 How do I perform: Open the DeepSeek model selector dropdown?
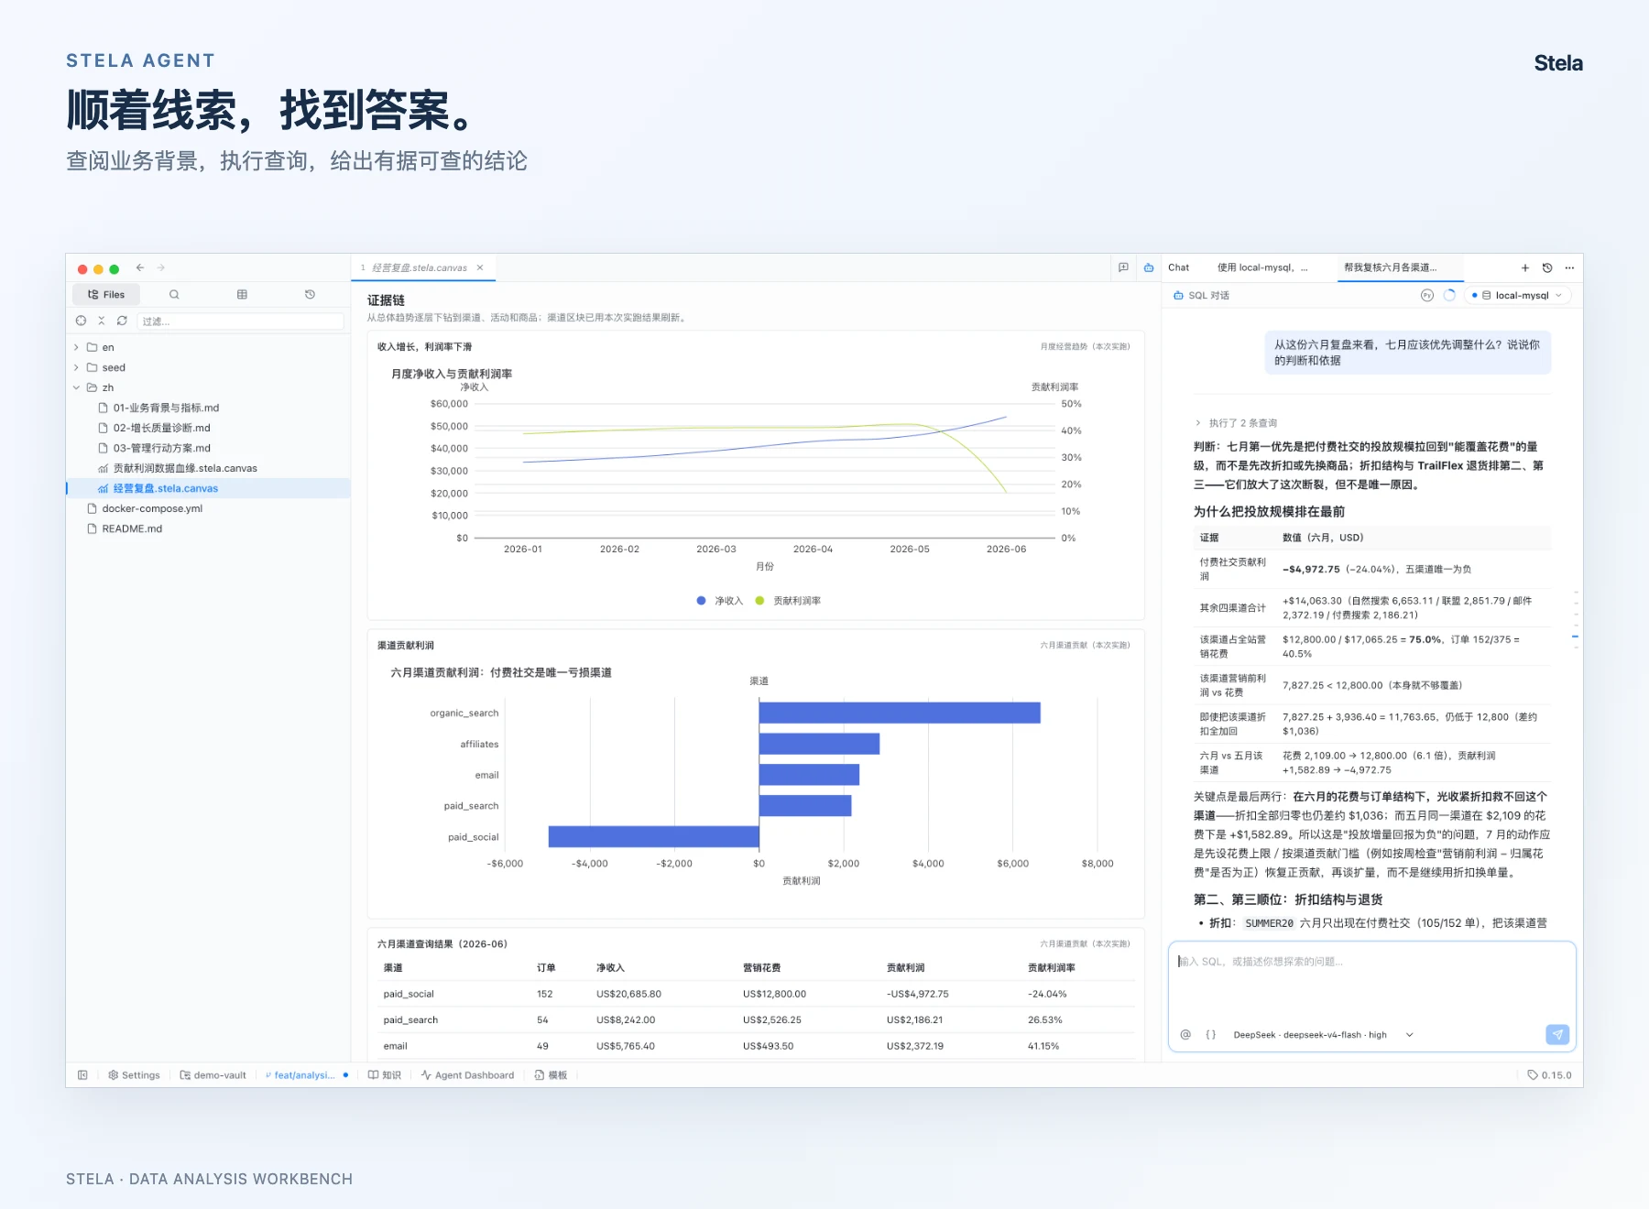click(x=1323, y=1035)
